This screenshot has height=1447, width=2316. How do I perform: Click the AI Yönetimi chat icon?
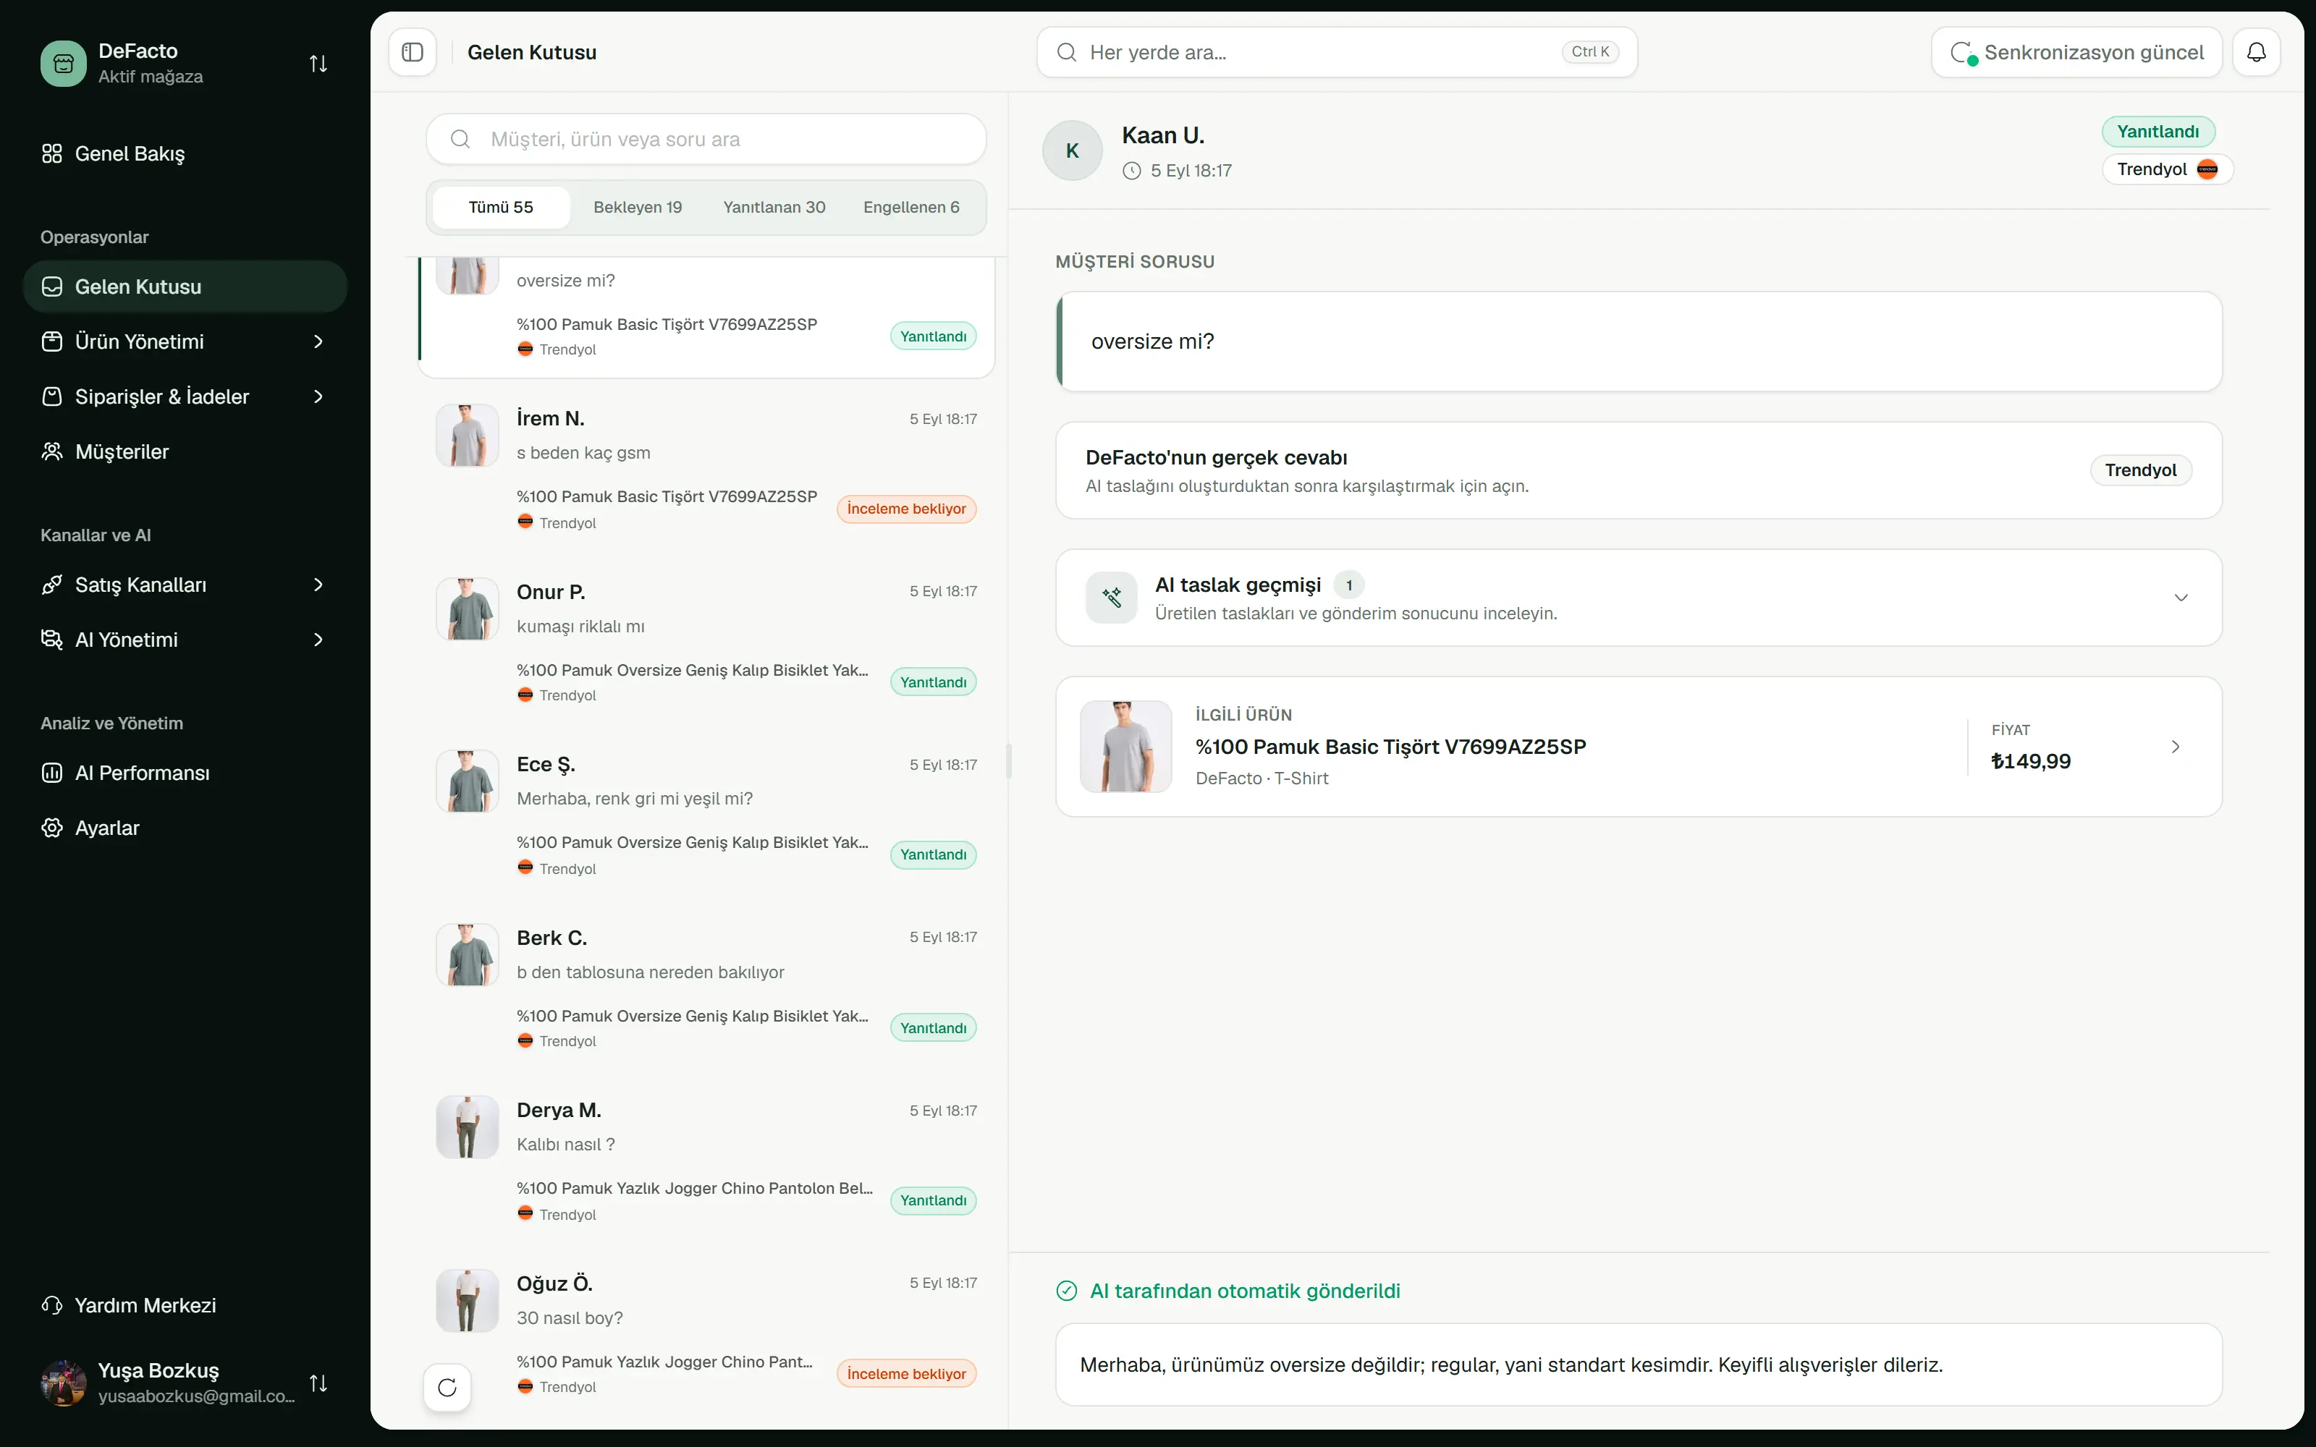[51, 640]
